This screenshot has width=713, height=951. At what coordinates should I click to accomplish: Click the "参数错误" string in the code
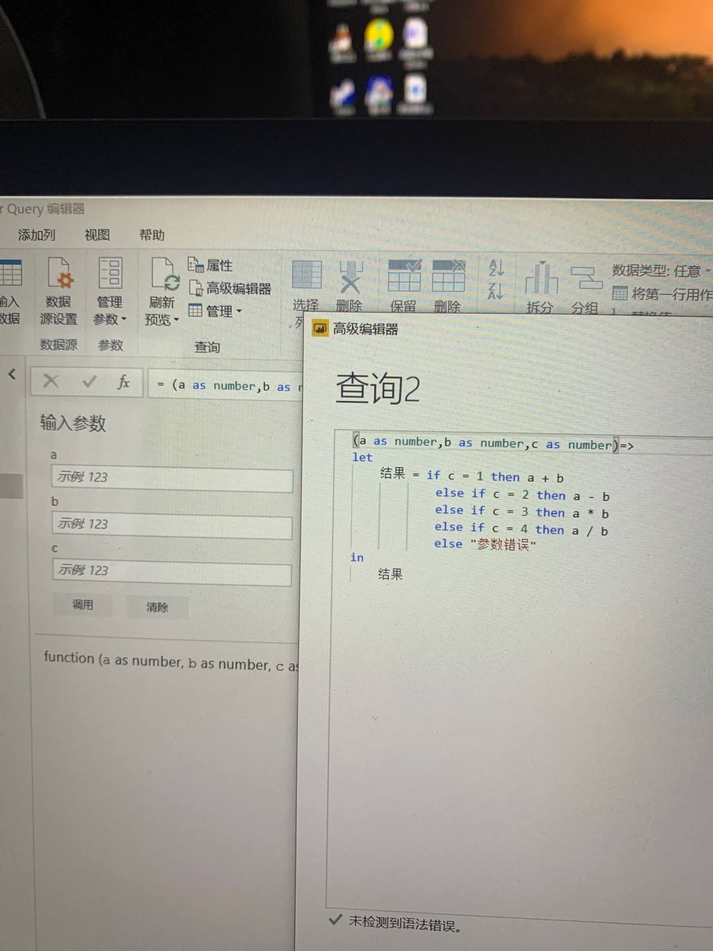(x=502, y=544)
